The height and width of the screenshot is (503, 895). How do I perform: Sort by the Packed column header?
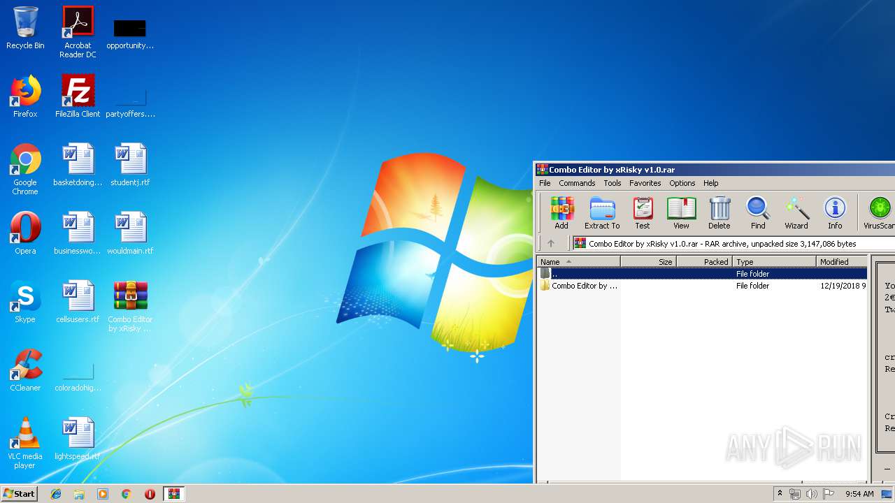[x=704, y=262]
